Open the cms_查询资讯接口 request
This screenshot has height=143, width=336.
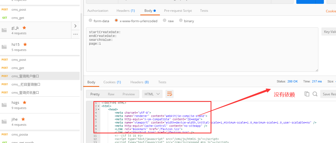point(40,93)
